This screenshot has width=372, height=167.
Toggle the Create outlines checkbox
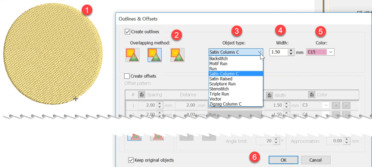pyautogui.click(x=128, y=32)
